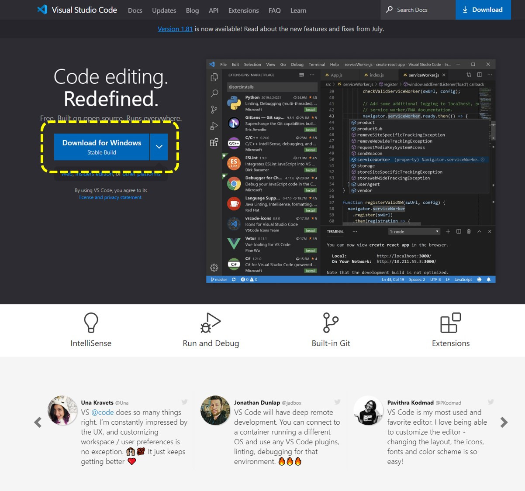Screen dimensions: 525x491
Task: Click the settings gear at activity bar bottom
Action: (x=214, y=268)
